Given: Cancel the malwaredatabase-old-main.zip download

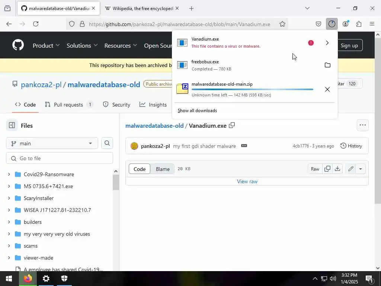Looking at the screenshot, I should 327,89.
